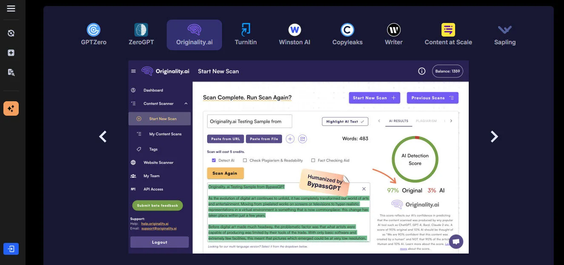Select the GPTZero detector icon

pos(93,30)
